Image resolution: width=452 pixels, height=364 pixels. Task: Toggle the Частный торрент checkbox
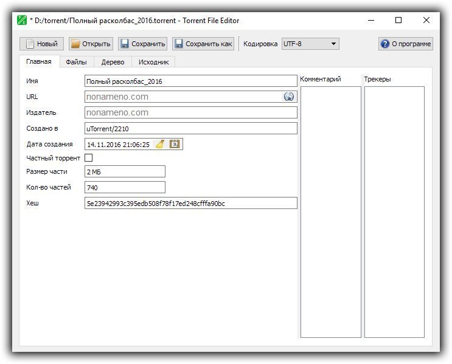[x=88, y=158]
